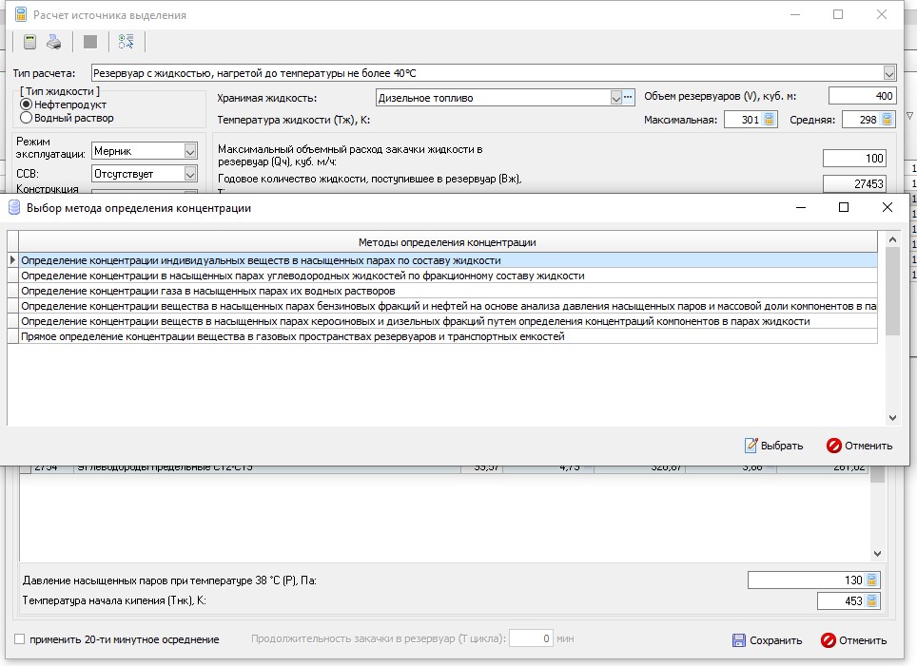Open the ССВ Отсутствует dropdown
Viewport: 917px width, 666px height.
coord(190,174)
